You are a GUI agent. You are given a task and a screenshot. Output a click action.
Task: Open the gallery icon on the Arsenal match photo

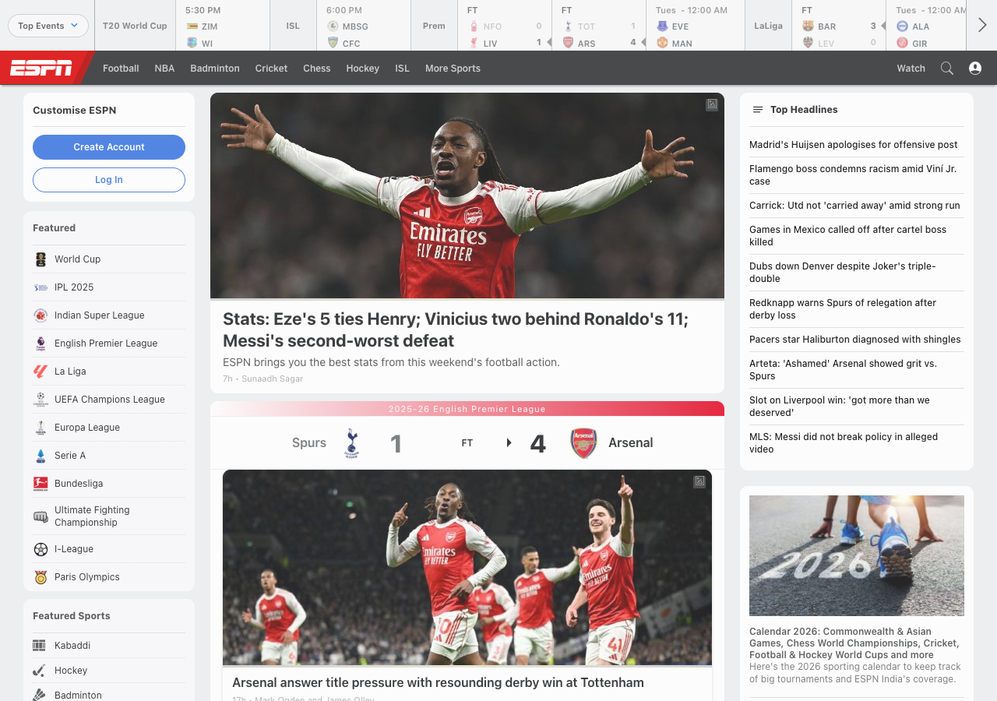coord(699,481)
